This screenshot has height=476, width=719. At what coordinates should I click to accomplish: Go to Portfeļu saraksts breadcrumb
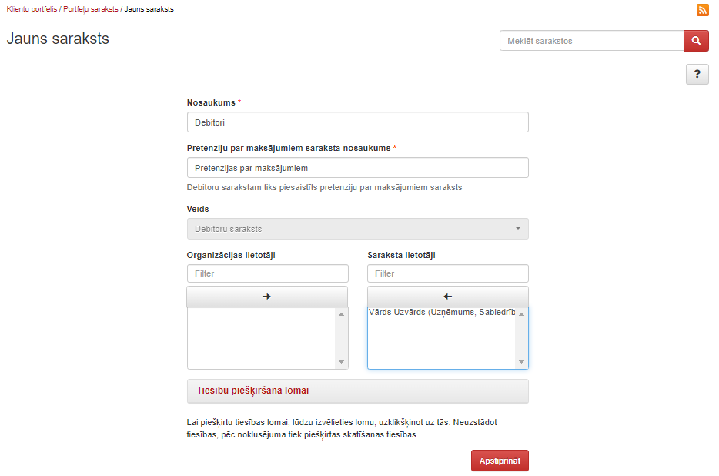(91, 10)
